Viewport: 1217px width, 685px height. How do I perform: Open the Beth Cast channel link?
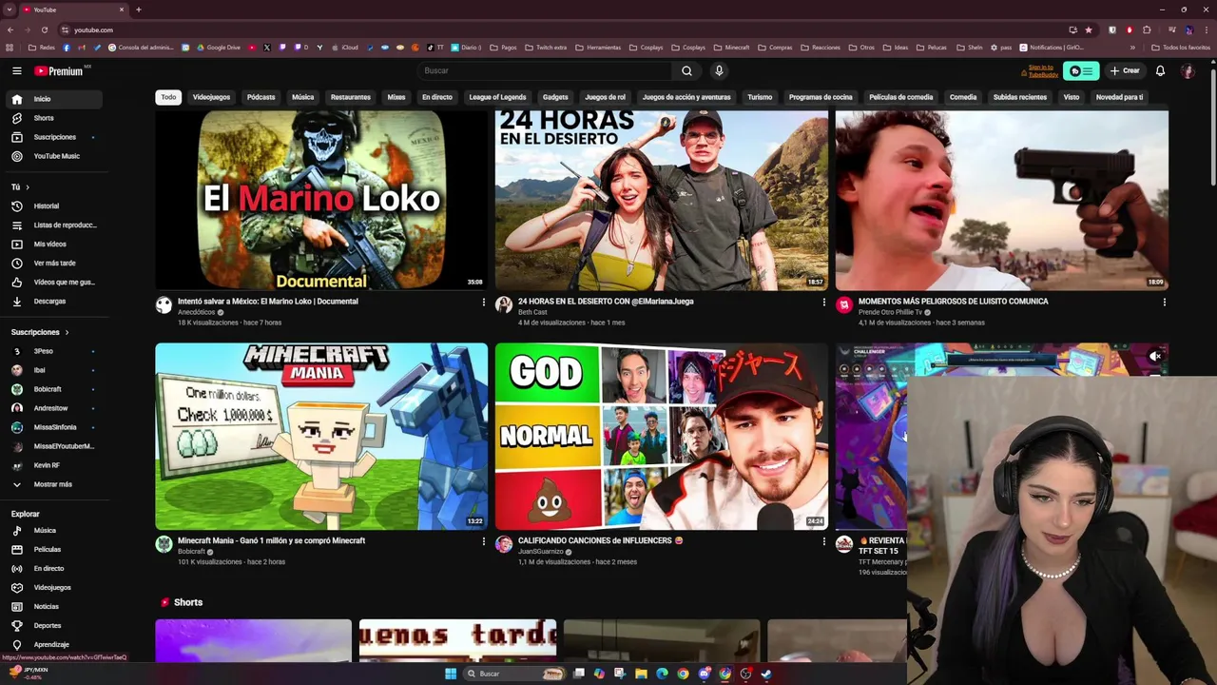click(532, 312)
